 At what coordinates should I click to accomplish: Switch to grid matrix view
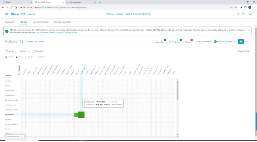(241, 42)
